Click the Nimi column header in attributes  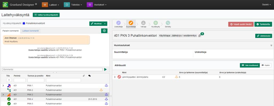(x=124, y=73)
